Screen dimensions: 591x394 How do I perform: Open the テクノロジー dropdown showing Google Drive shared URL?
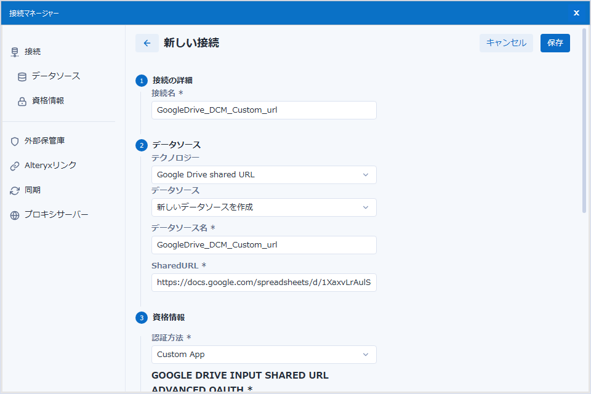[263, 175]
